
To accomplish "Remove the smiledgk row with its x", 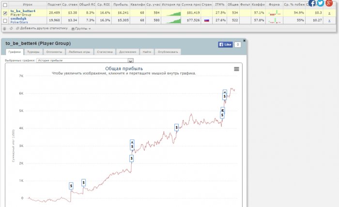I will 329,20.
